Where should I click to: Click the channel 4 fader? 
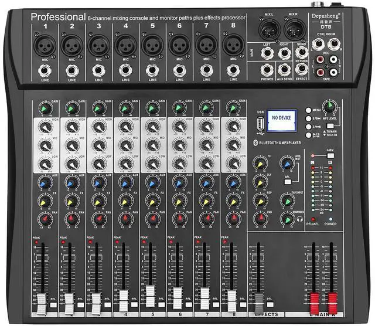[124, 300]
